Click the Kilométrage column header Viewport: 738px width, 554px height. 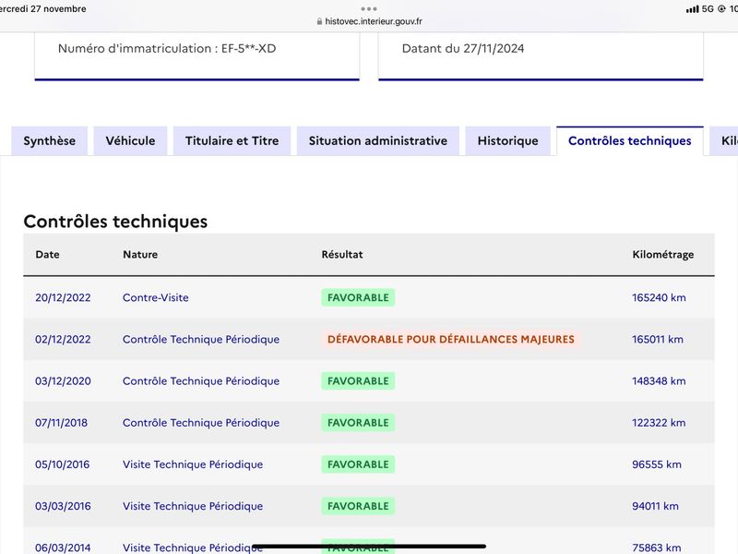point(662,255)
